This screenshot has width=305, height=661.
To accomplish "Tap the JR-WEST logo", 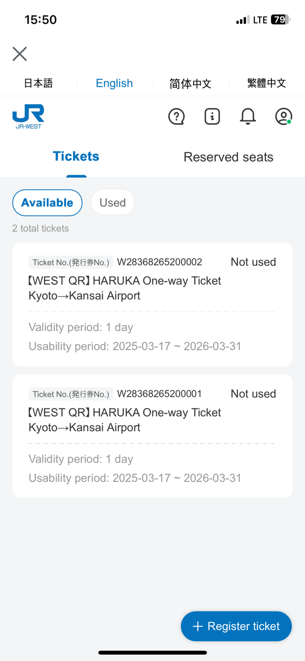I will (28, 117).
